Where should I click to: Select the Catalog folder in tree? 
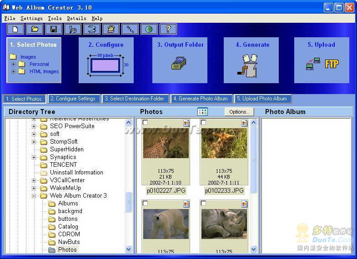(68, 226)
